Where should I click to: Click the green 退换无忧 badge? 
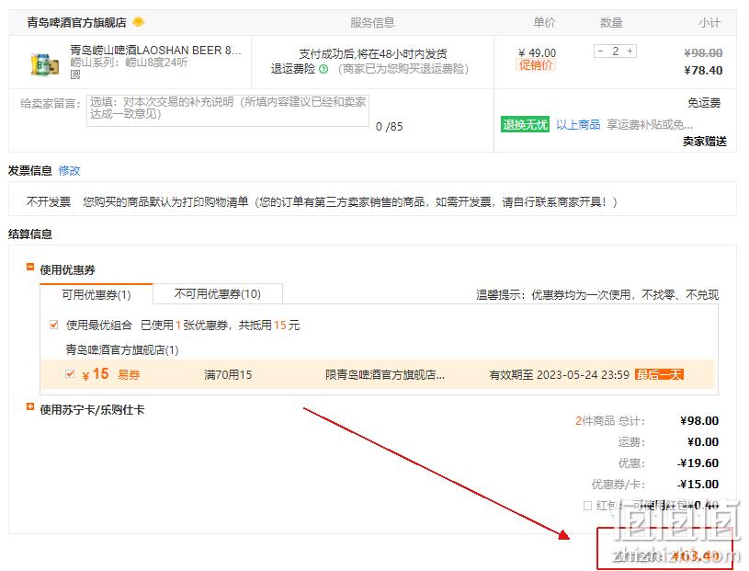tap(525, 125)
